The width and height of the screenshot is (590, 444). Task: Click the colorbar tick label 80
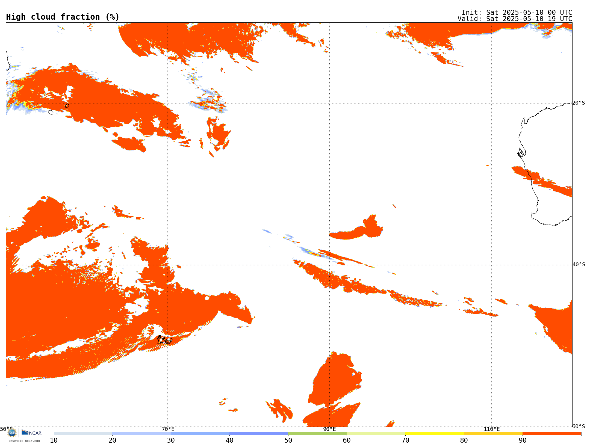pyautogui.click(x=464, y=440)
